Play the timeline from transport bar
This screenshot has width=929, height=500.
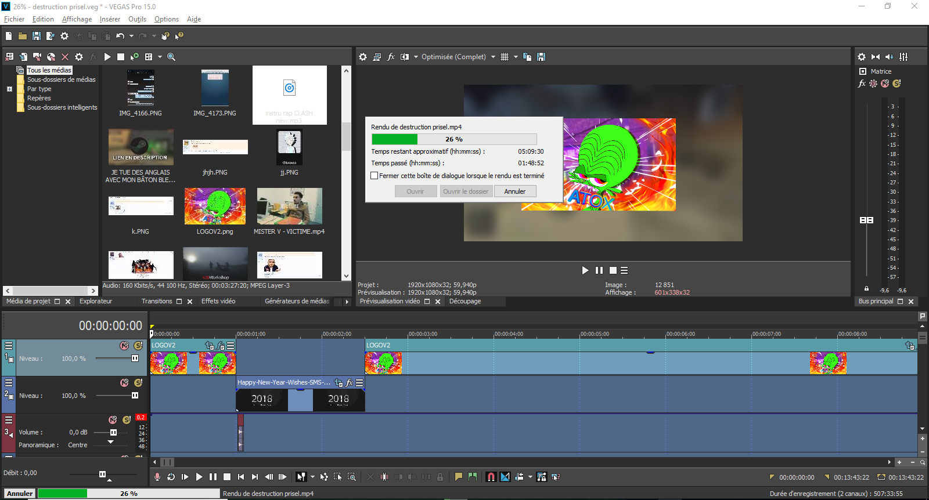pos(199,477)
